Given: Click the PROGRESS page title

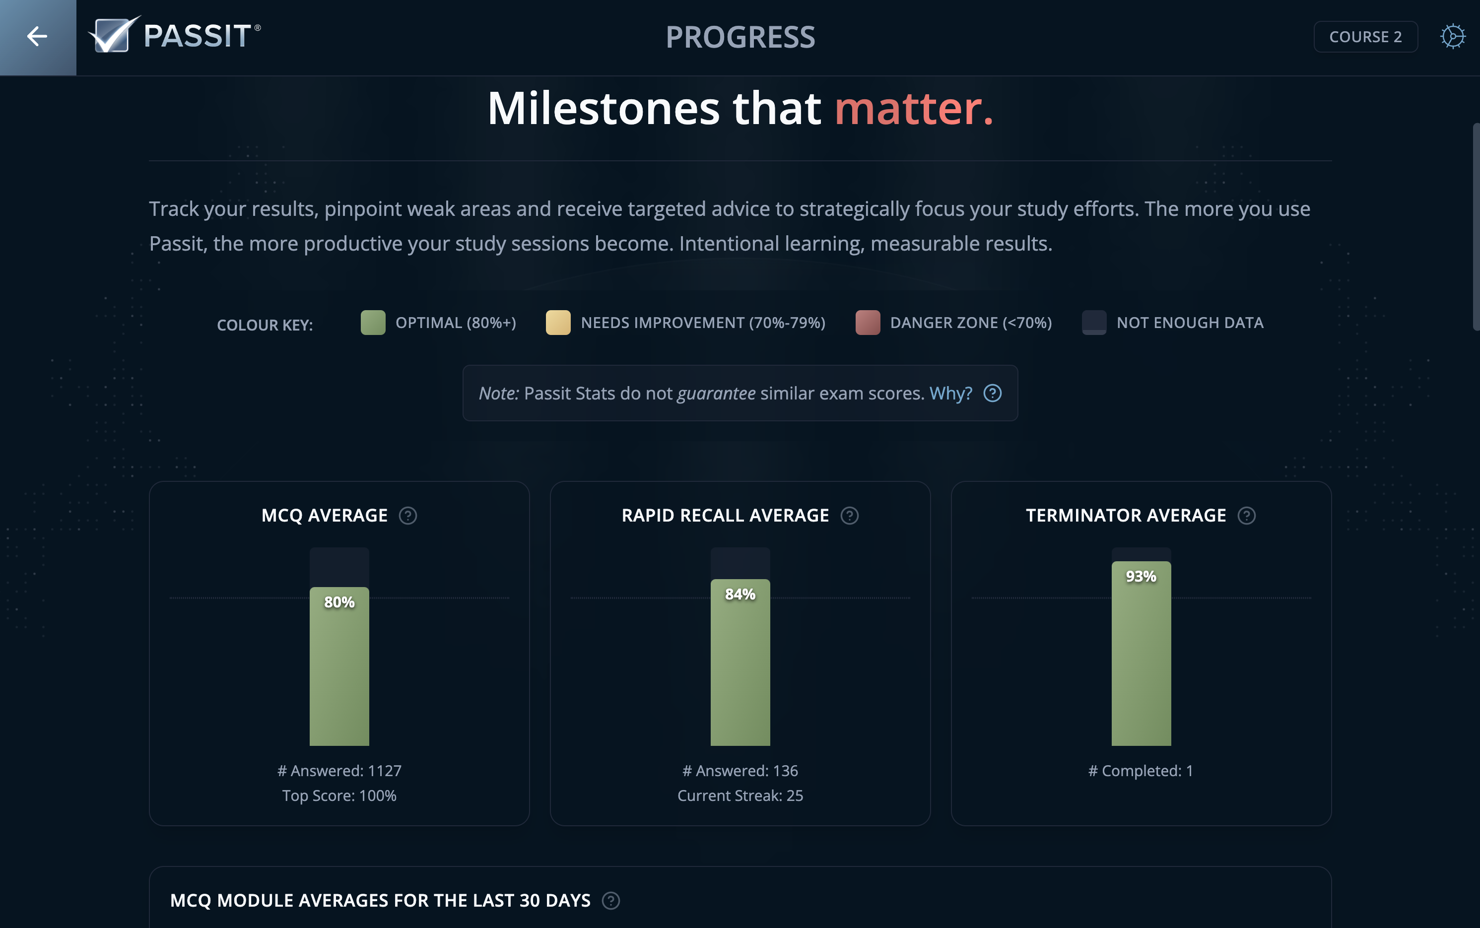Looking at the screenshot, I should click(740, 37).
